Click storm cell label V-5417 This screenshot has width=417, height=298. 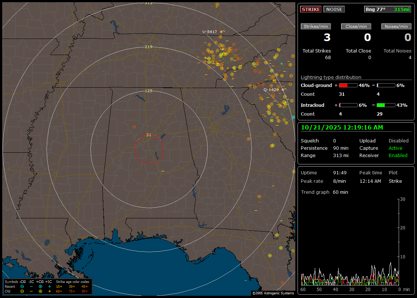210,32
